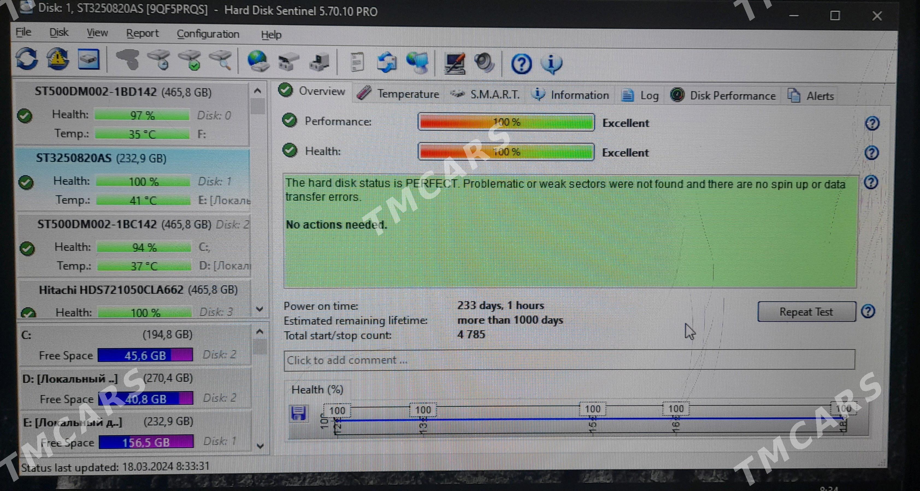920x491 pixels.
Task: Click the dark gray blob-shaped toolbar icon
Action: tap(128, 59)
